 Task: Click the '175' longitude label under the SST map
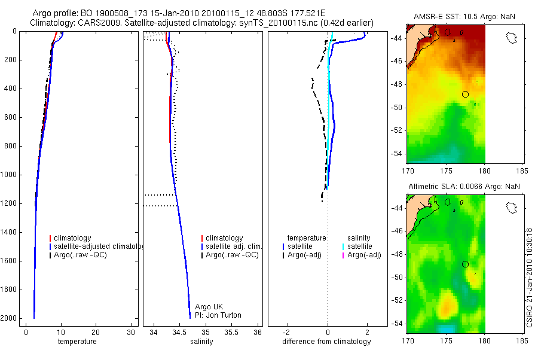coord(446,171)
